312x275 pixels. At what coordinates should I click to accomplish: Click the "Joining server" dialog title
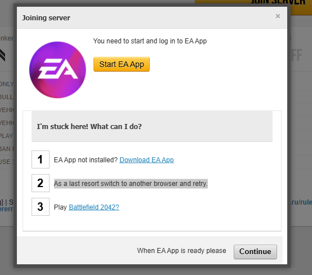coord(46,18)
